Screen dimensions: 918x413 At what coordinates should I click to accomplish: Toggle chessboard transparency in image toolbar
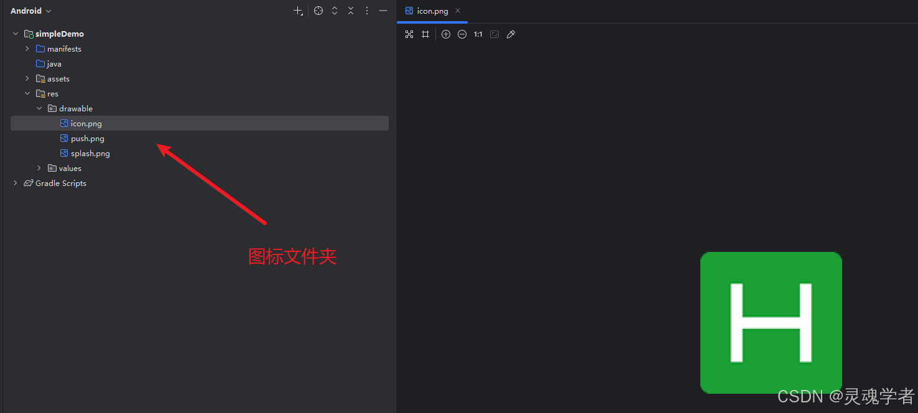pyautogui.click(x=409, y=34)
